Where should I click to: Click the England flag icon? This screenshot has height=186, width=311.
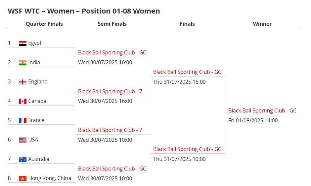point(22,82)
